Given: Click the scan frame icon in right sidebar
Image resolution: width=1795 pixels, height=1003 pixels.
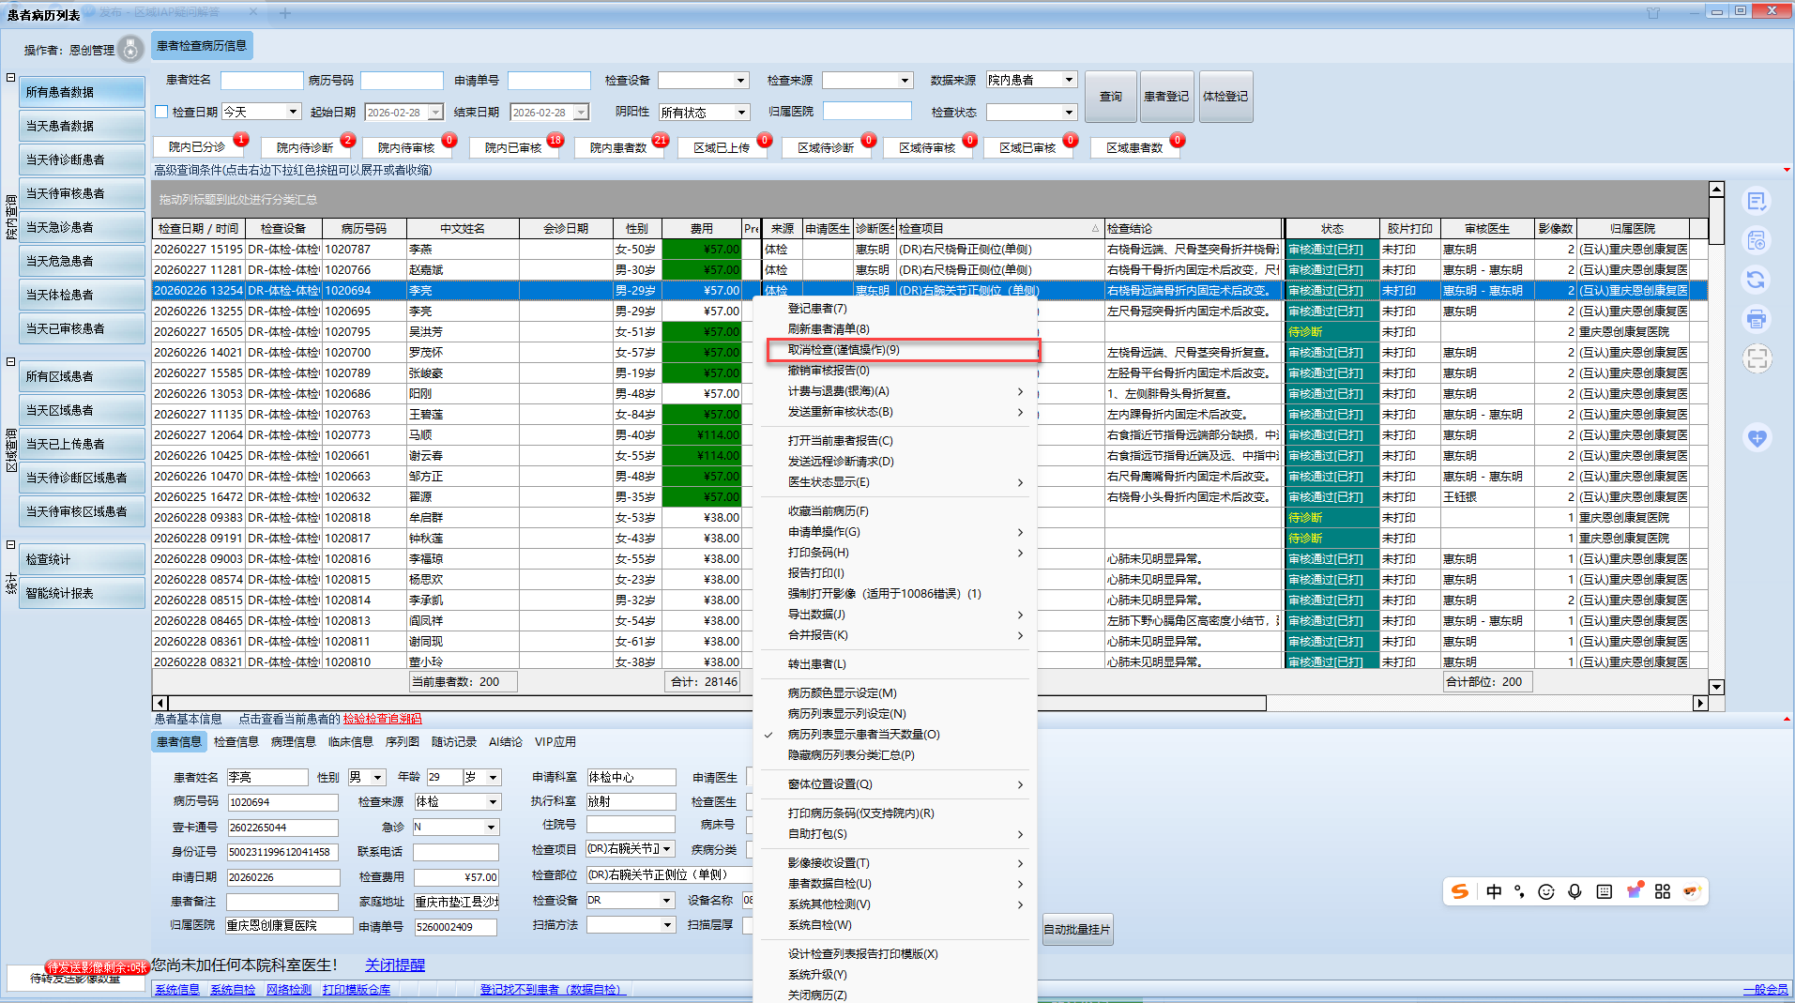Looking at the screenshot, I should point(1756,358).
